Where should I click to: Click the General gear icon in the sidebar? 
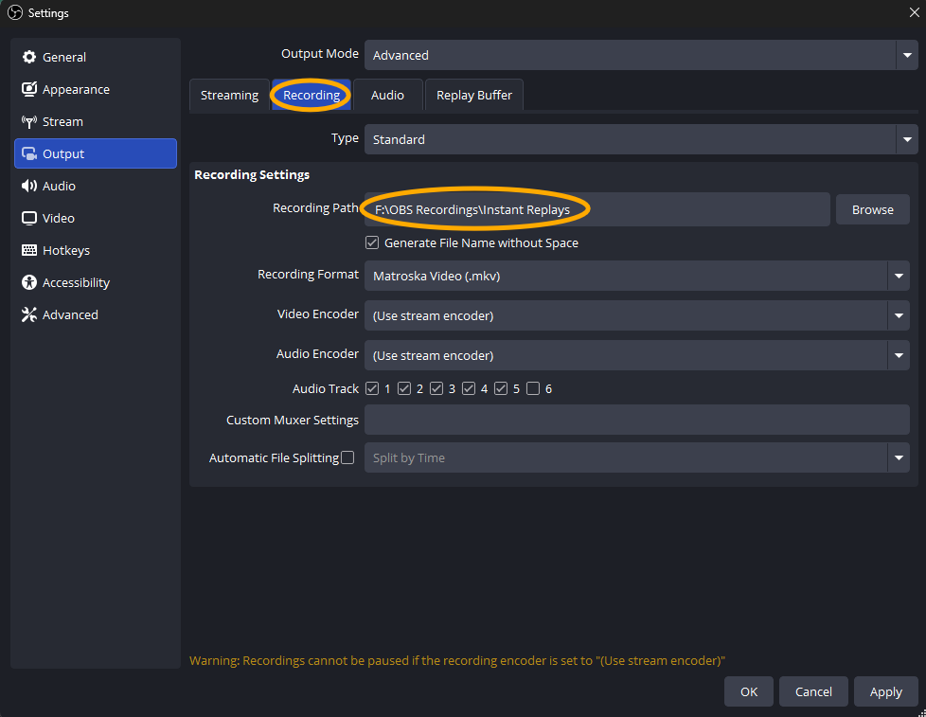click(x=29, y=57)
